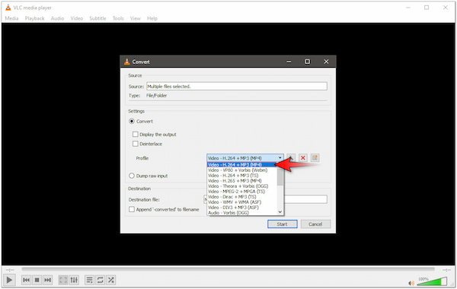Open the Help menu
Screen dimensions: 457x289
(152, 18)
